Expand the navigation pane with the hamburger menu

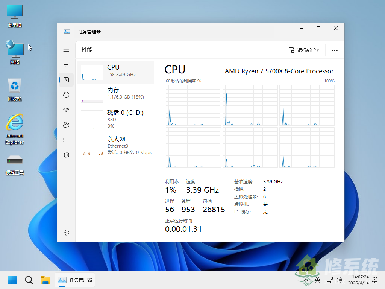pos(66,49)
